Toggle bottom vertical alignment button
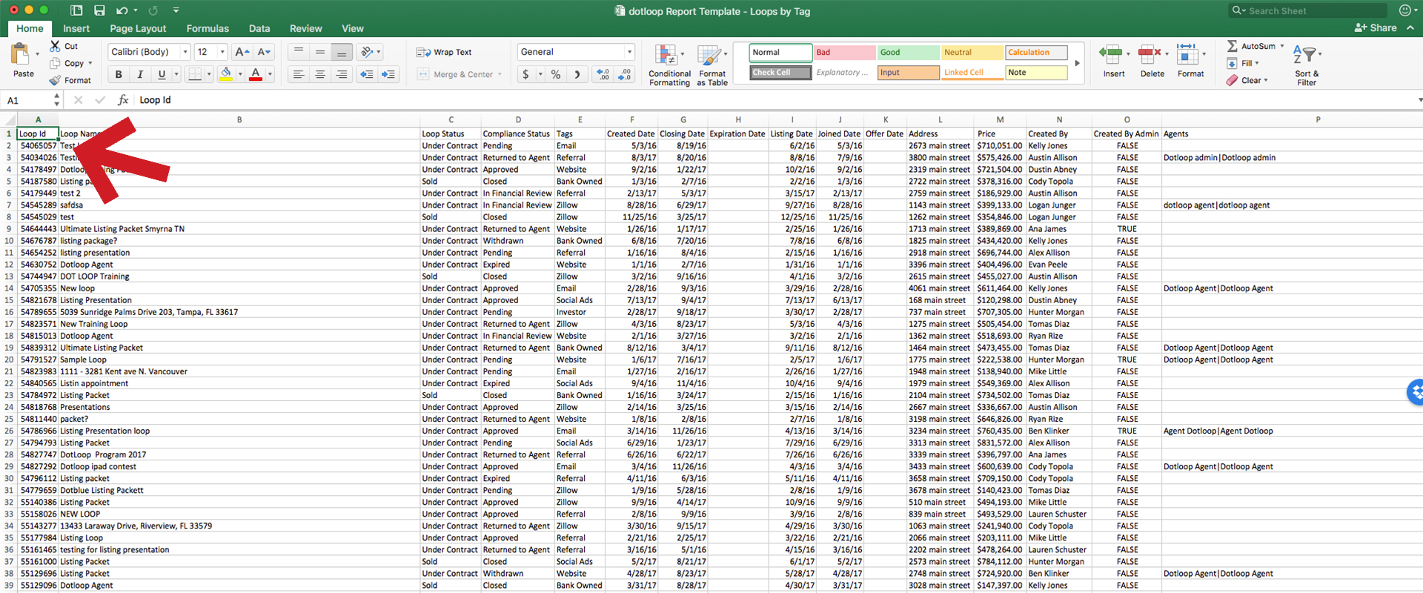This screenshot has width=1423, height=593. pyautogui.click(x=342, y=52)
